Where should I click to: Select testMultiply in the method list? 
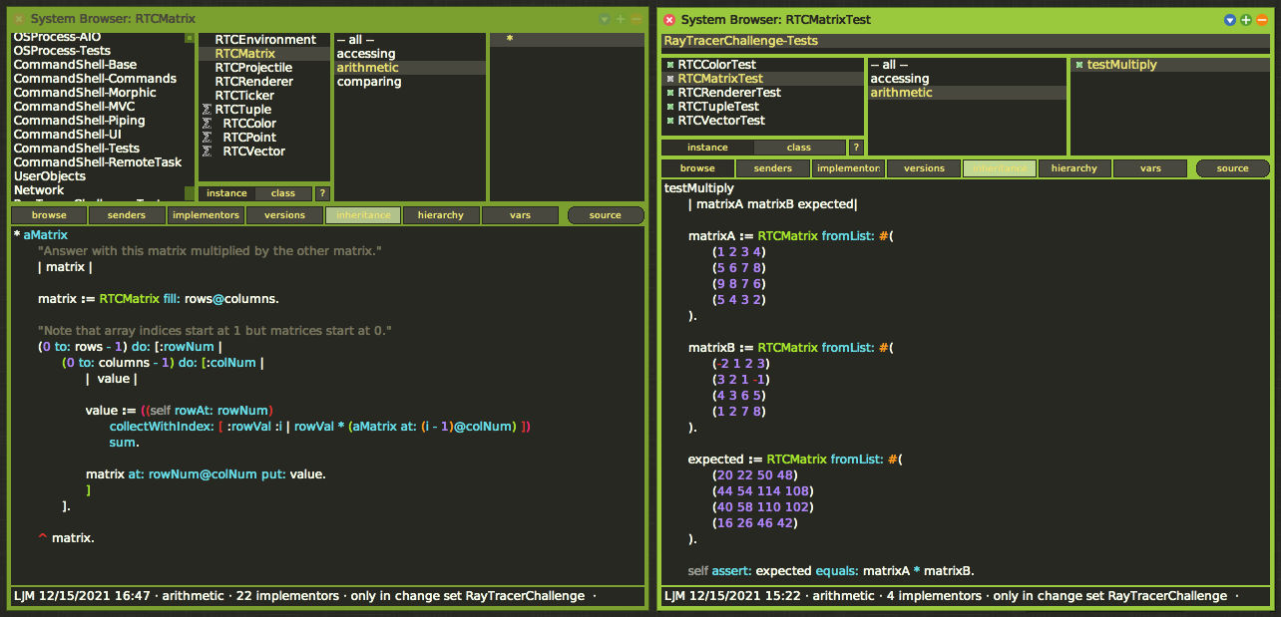coord(1171,65)
